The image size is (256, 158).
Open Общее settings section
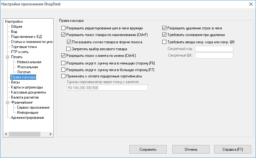[x=16, y=27]
